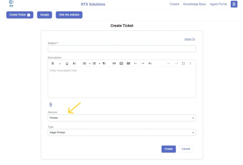Undo the last edit in editor
243x165 pixels.
click(x=169, y=63)
